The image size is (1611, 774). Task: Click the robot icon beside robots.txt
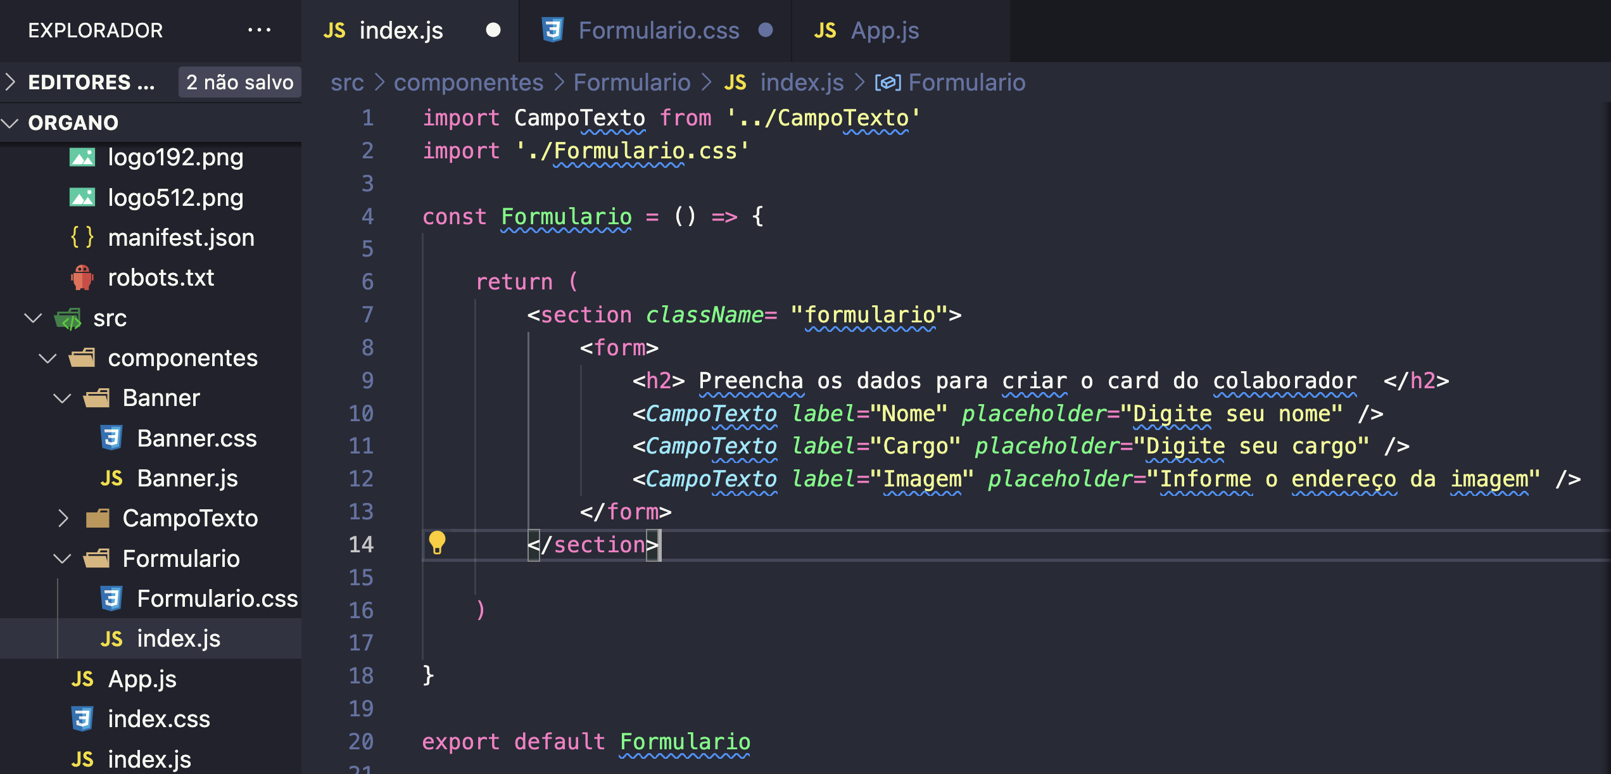82,277
